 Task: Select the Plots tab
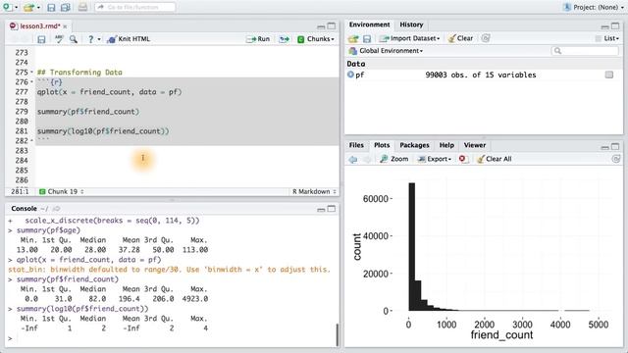[382, 145]
